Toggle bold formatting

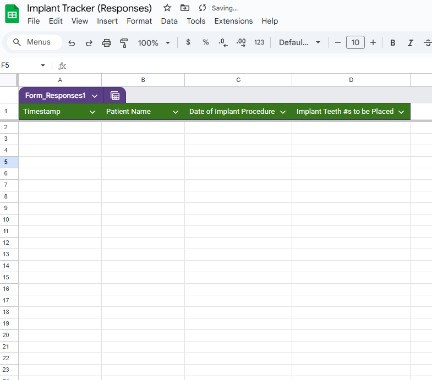click(392, 43)
